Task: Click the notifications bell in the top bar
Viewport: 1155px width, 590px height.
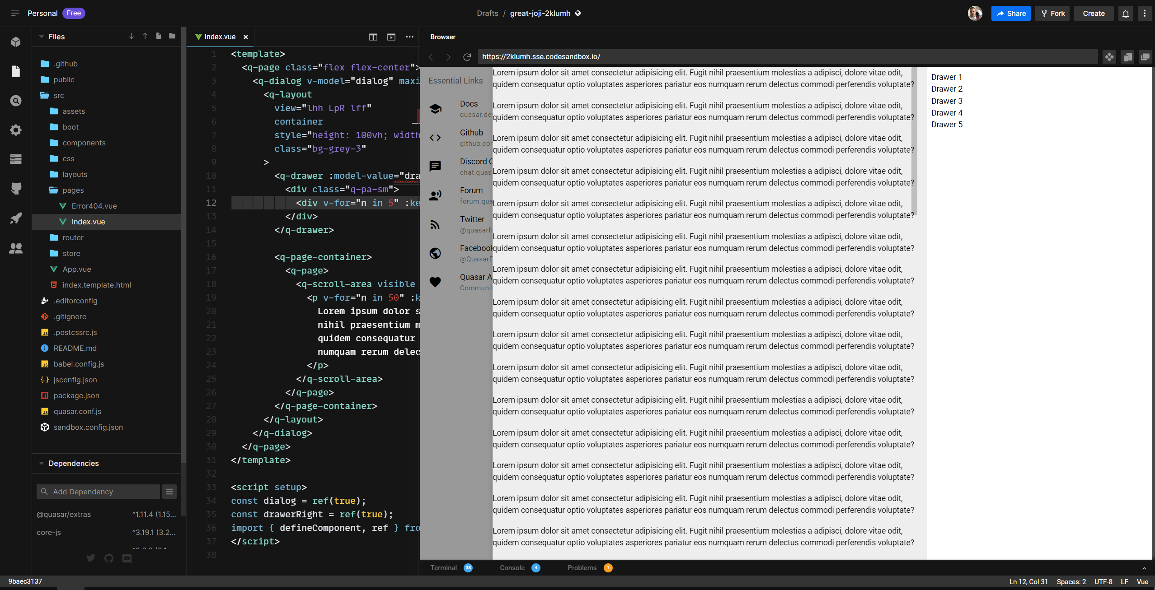Action: (x=1125, y=13)
